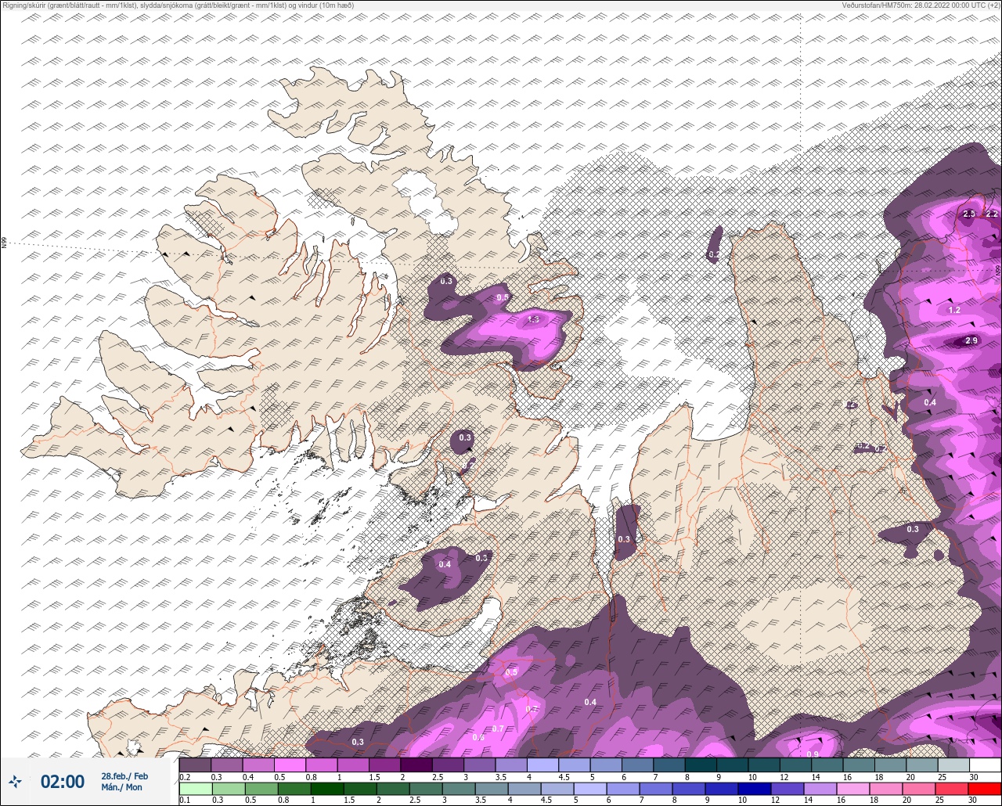
Task: Click the Veðurstofan wind-rose logo icon
Action: (x=15, y=781)
